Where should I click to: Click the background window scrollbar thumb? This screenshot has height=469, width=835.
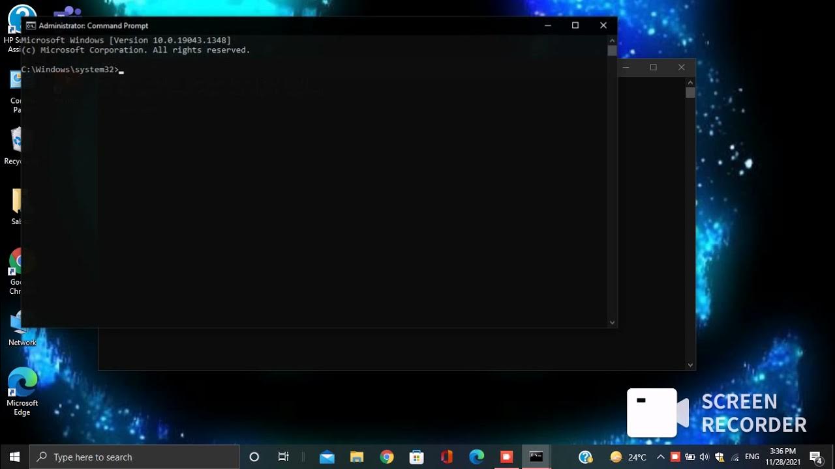pos(690,92)
